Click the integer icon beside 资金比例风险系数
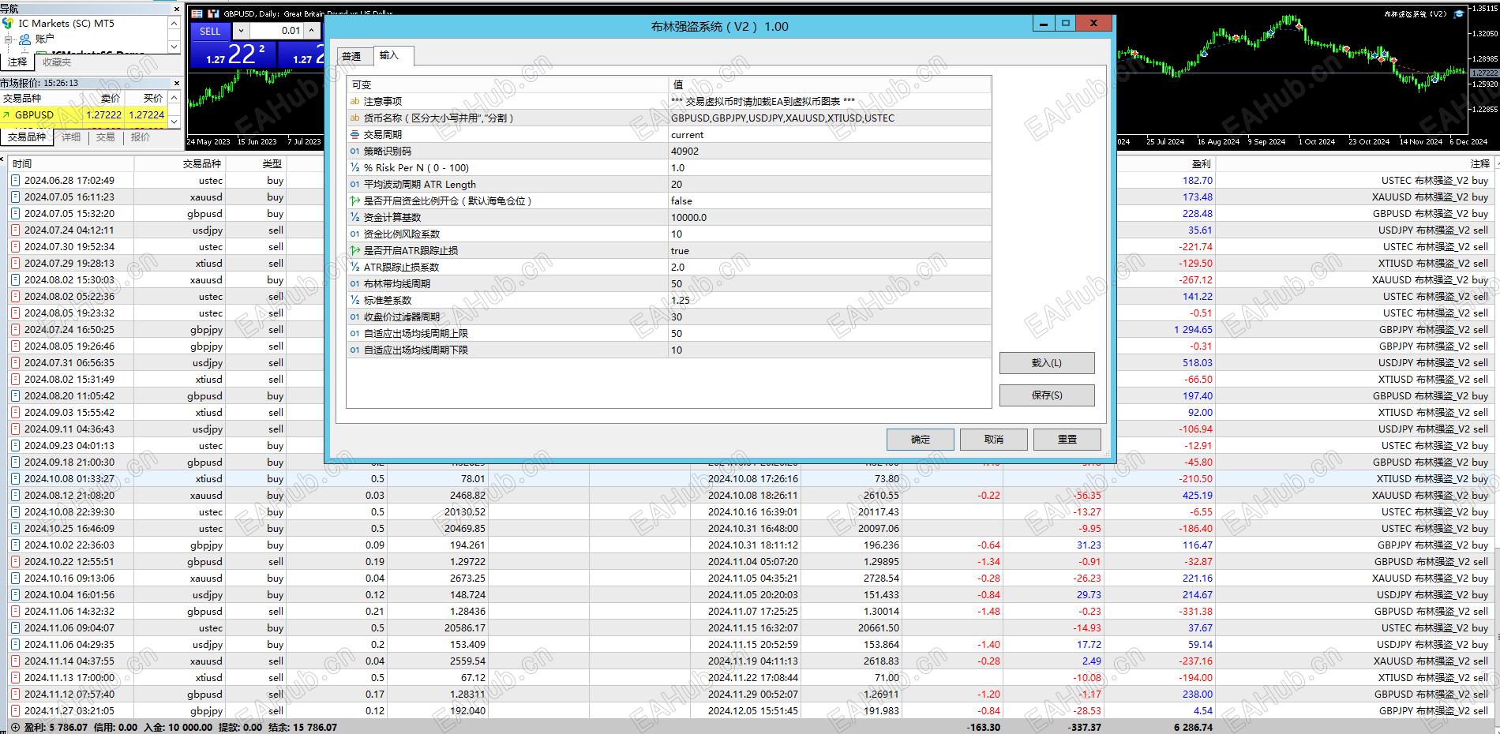The width and height of the screenshot is (1500, 734). (x=354, y=234)
